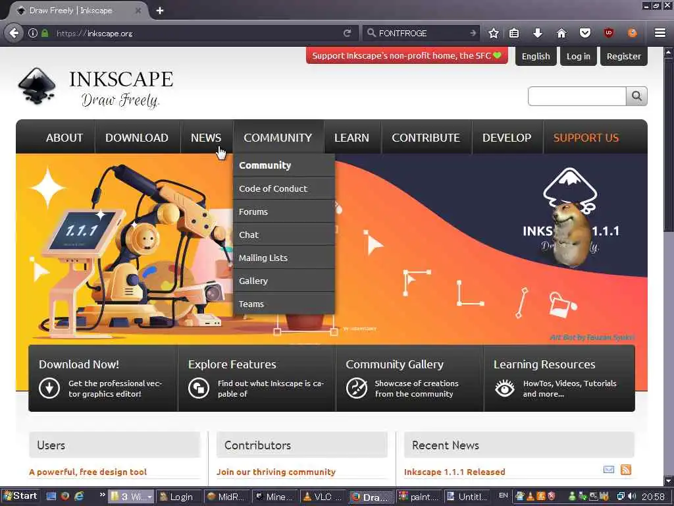Open the SUPPORT US menu item

(586, 138)
